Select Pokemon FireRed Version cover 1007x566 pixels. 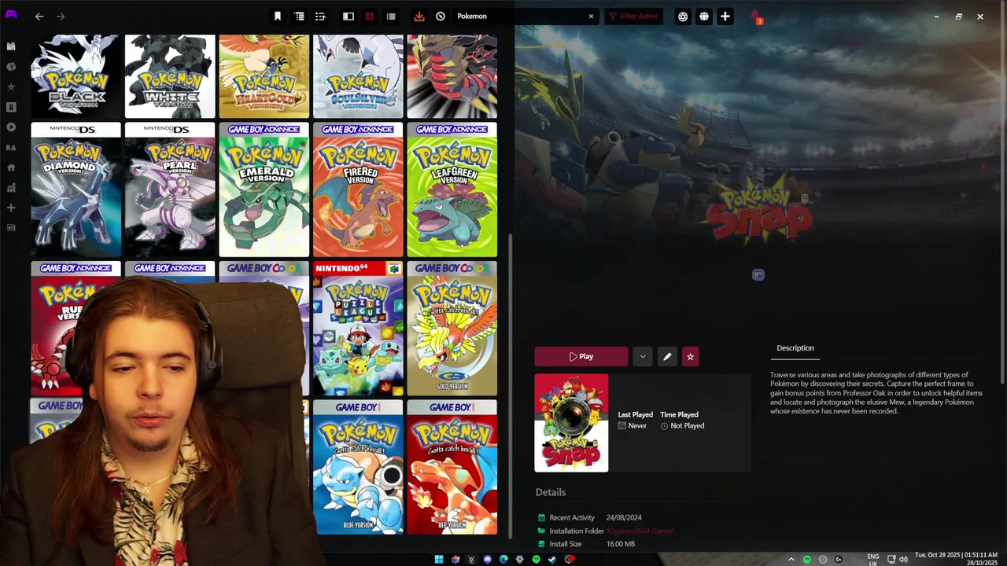click(358, 189)
